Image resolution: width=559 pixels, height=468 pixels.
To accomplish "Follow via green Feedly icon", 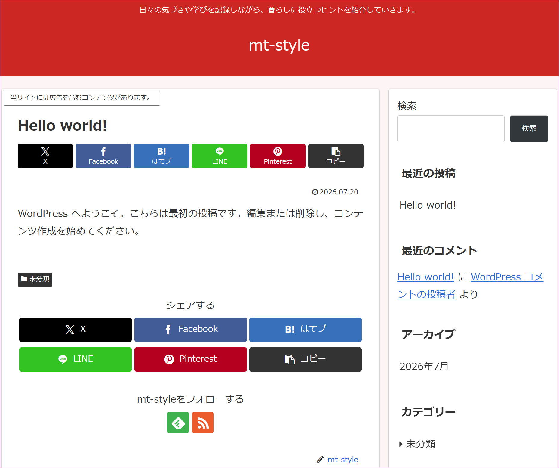I will [x=178, y=423].
